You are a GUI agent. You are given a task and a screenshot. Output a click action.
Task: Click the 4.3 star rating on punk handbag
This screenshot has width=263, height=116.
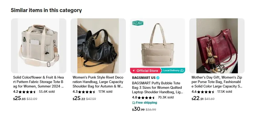pyautogui.click(x=87, y=92)
